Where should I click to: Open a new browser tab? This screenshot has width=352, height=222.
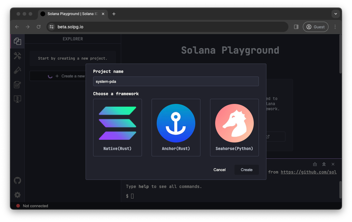pyautogui.click(x=114, y=14)
